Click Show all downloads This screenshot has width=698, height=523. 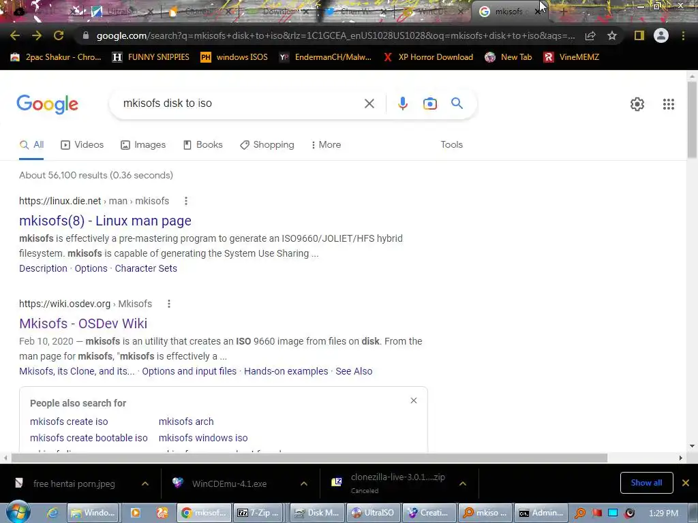pyautogui.click(x=646, y=483)
